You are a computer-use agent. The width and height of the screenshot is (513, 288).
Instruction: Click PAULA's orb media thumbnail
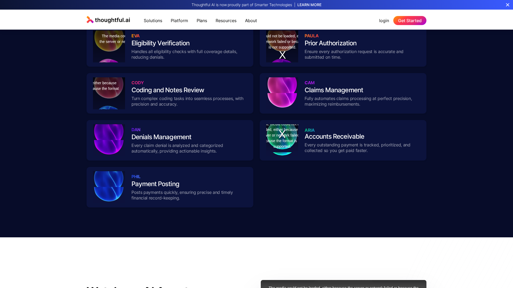coord(282,46)
